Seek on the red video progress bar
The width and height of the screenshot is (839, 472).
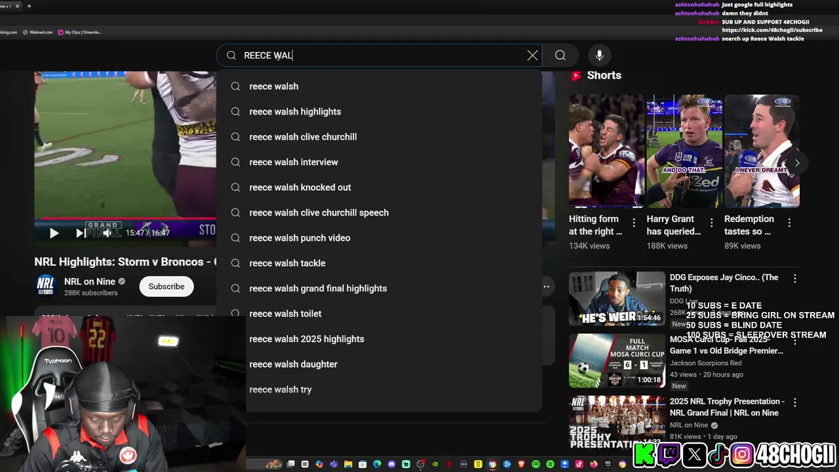tap(128, 218)
